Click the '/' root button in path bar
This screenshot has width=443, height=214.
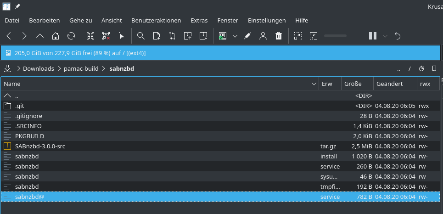click(x=409, y=69)
